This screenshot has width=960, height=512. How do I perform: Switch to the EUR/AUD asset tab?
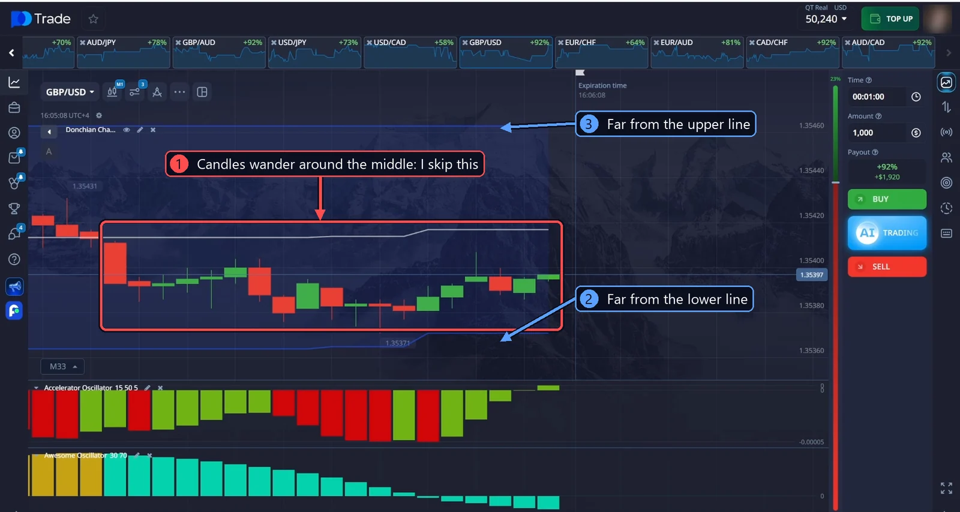click(697, 52)
